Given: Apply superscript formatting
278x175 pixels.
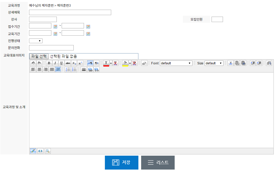Looking at the screenshot, I should pos(80,63).
